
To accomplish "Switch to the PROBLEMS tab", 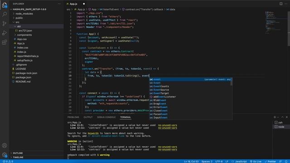I will click(x=73, y=117).
